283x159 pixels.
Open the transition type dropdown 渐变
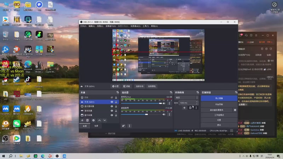pos(186,98)
